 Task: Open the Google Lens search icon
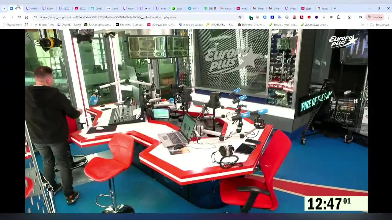[x=350, y=17]
